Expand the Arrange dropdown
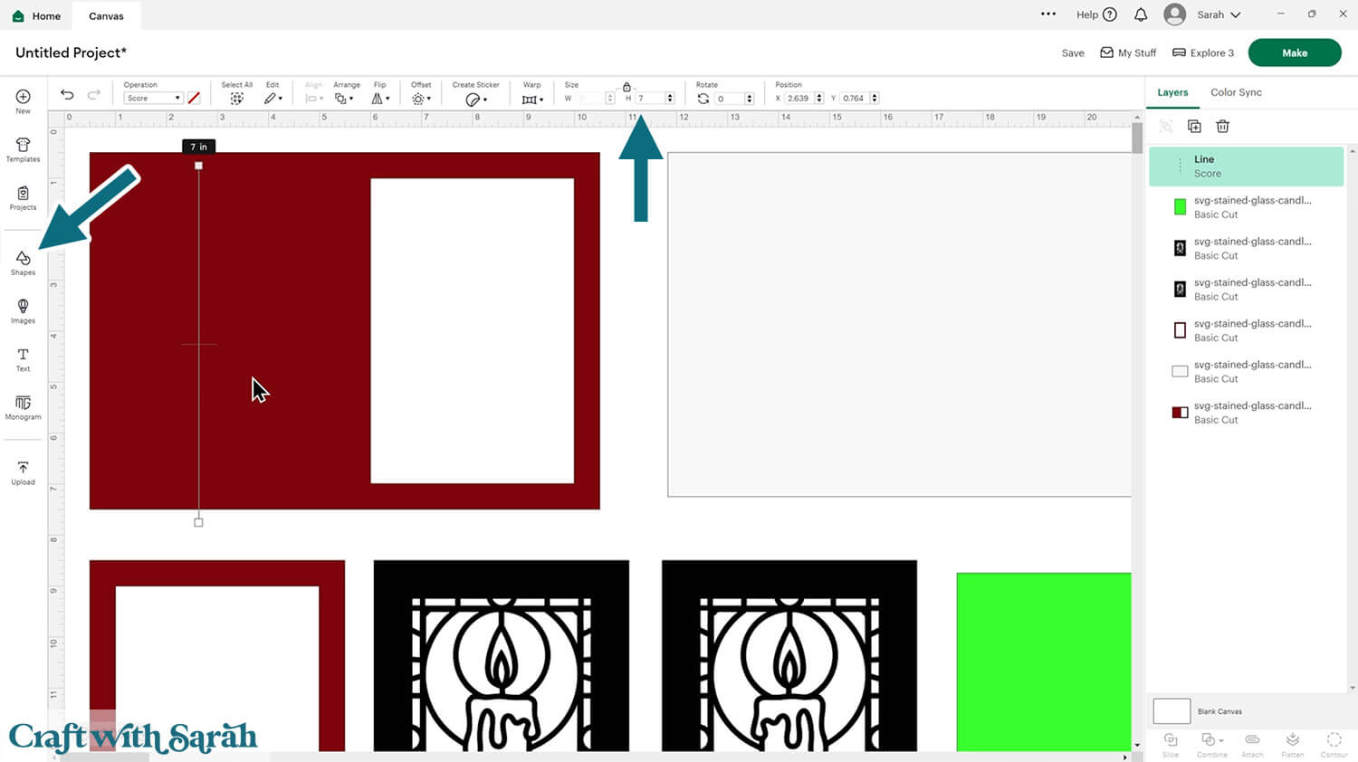 (x=344, y=99)
